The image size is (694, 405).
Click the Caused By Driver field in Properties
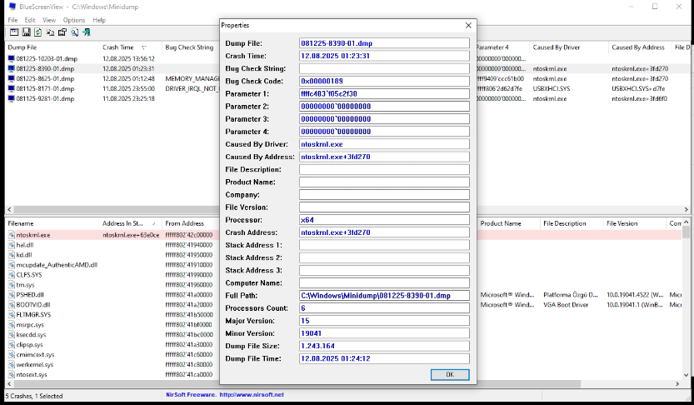384,144
